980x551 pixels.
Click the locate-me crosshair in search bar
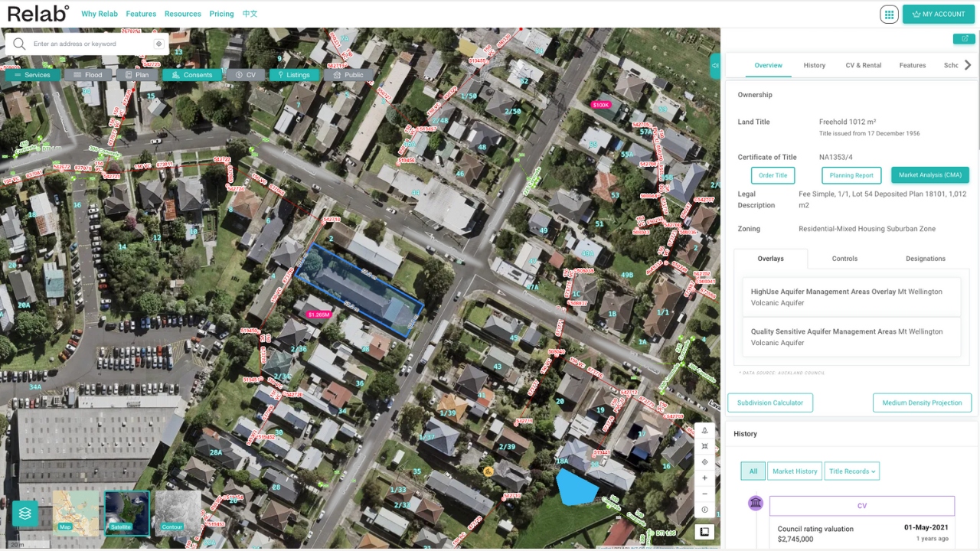158,44
